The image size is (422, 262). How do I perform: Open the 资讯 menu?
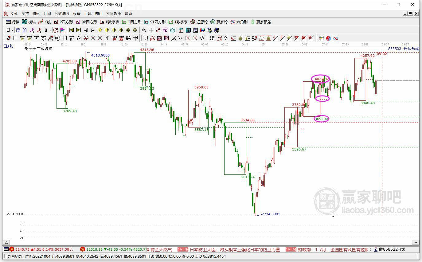[36, 14]
